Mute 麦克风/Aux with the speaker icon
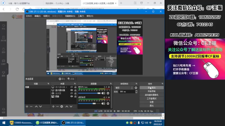The height and width of the screenshot is (126, 225). (103, 93)
